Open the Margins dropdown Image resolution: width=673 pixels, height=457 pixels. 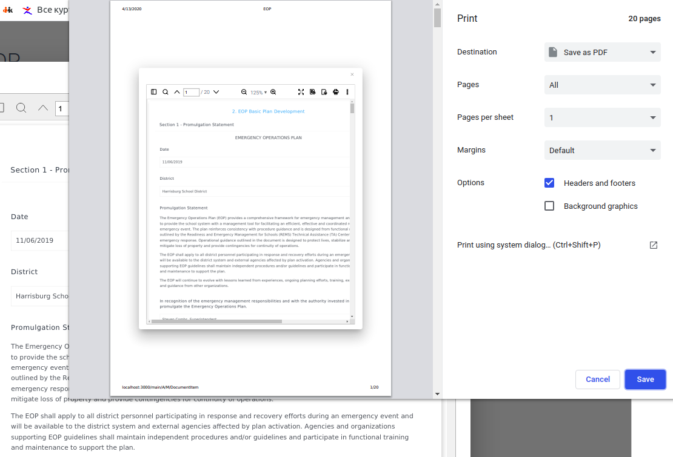pos(602,150)
